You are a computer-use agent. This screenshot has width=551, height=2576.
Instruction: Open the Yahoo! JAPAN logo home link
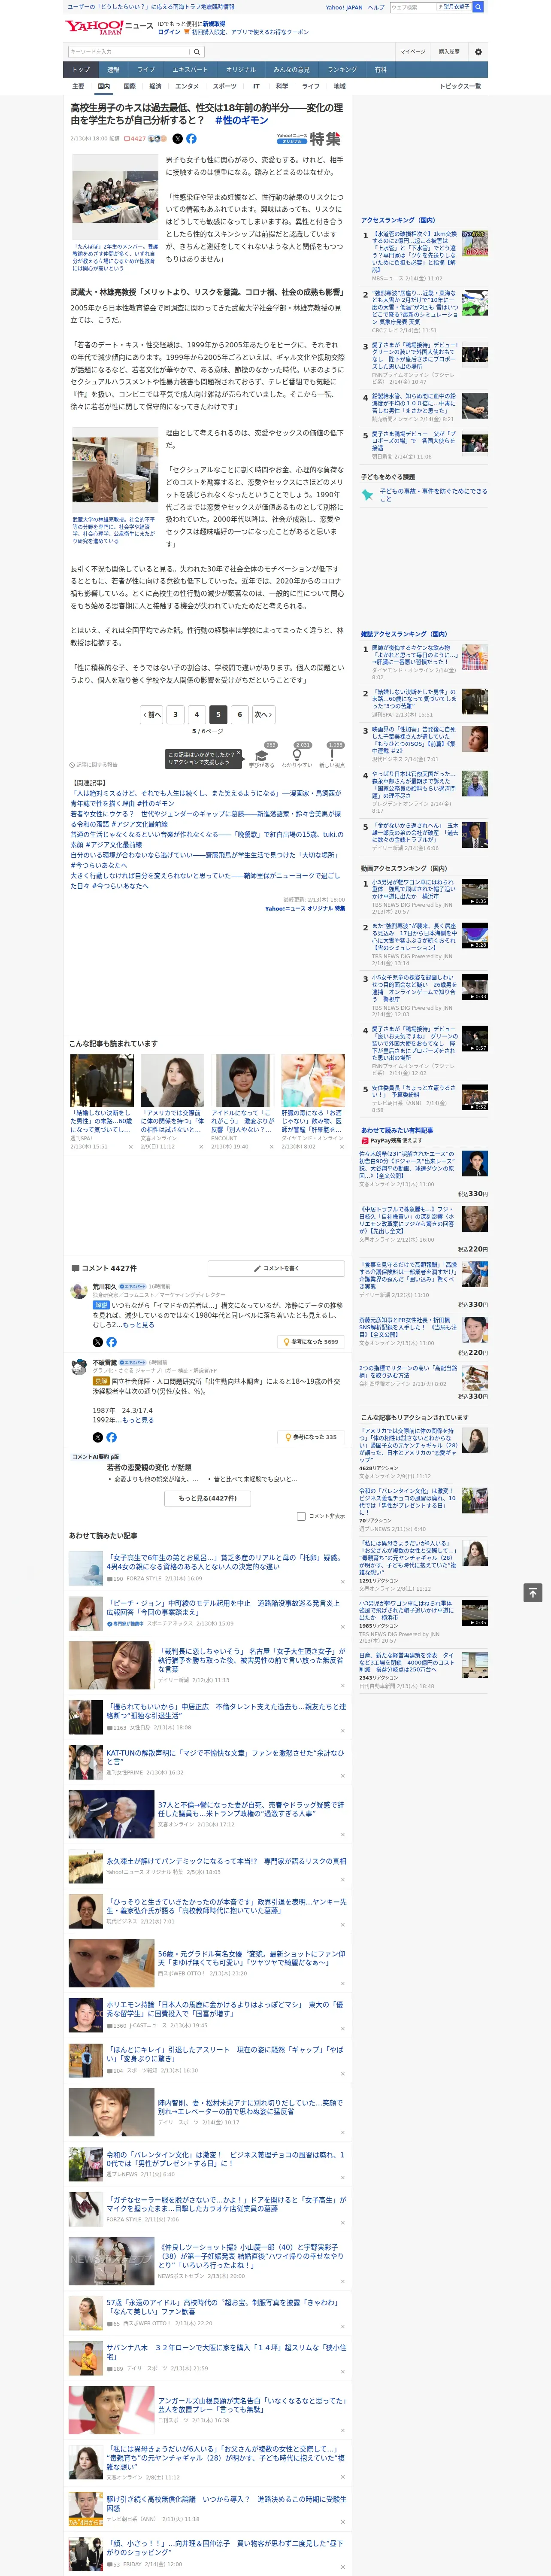[93, 27]
